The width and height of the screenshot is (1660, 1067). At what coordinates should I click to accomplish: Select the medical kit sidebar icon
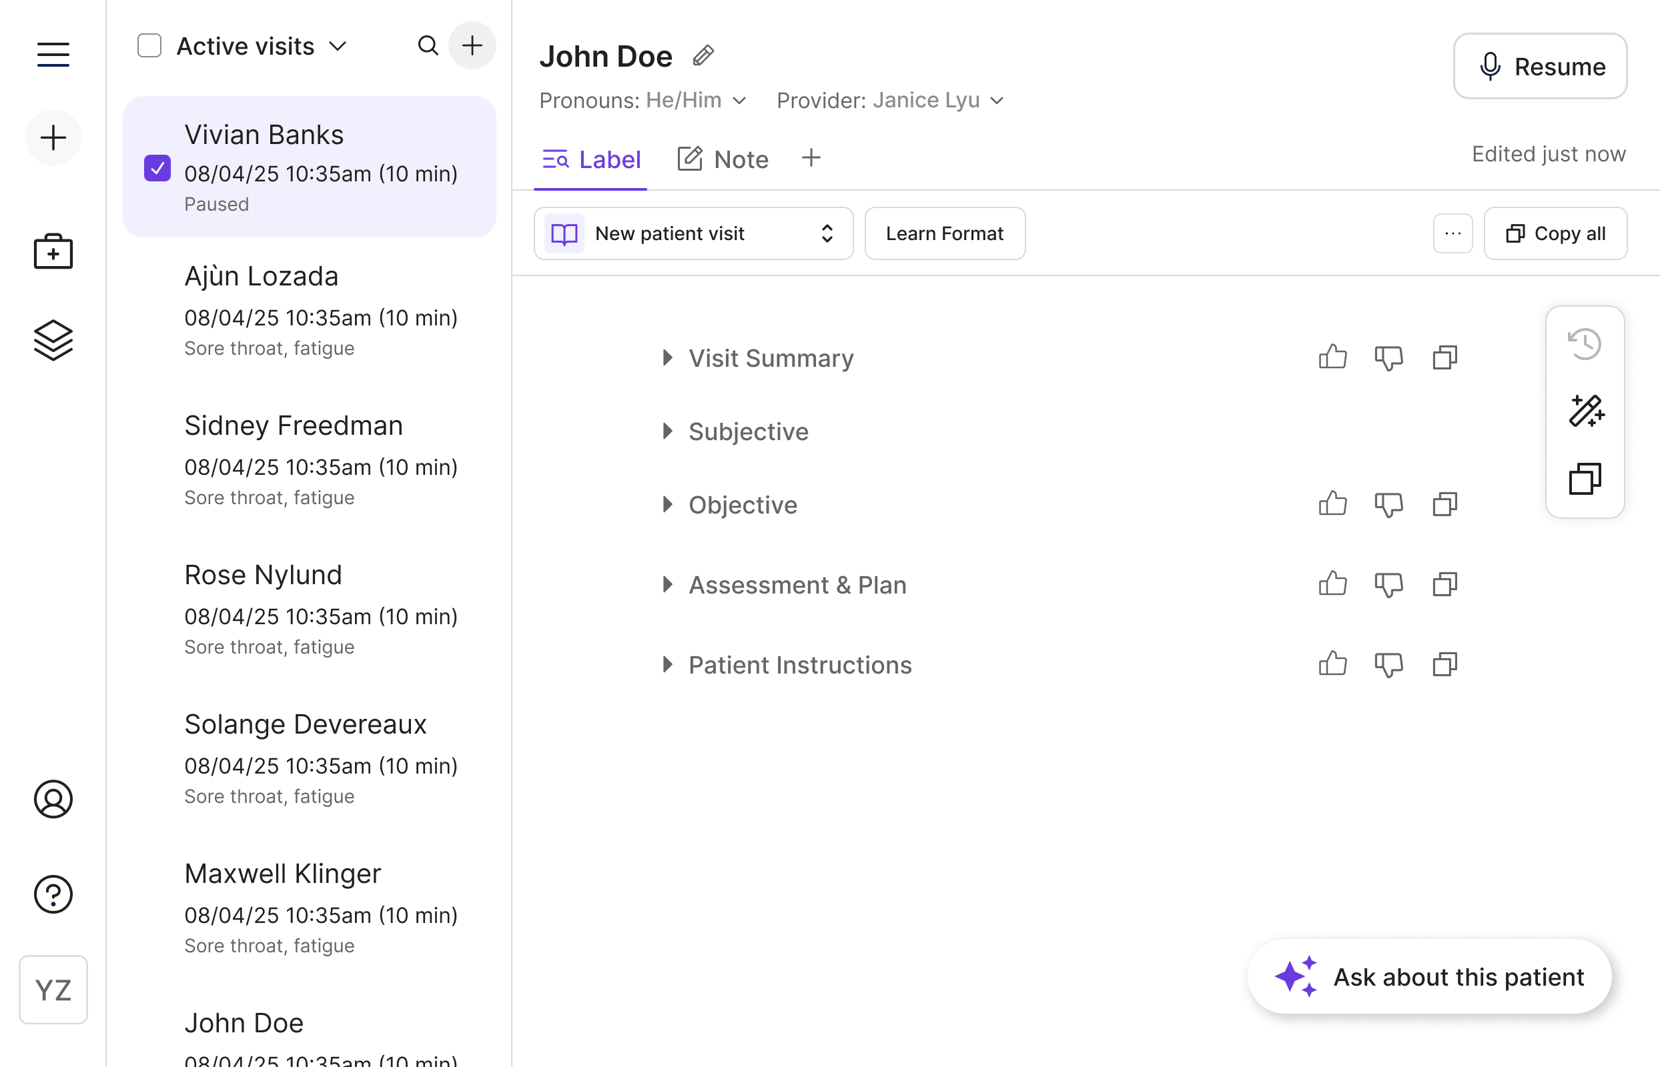(53, 251)
